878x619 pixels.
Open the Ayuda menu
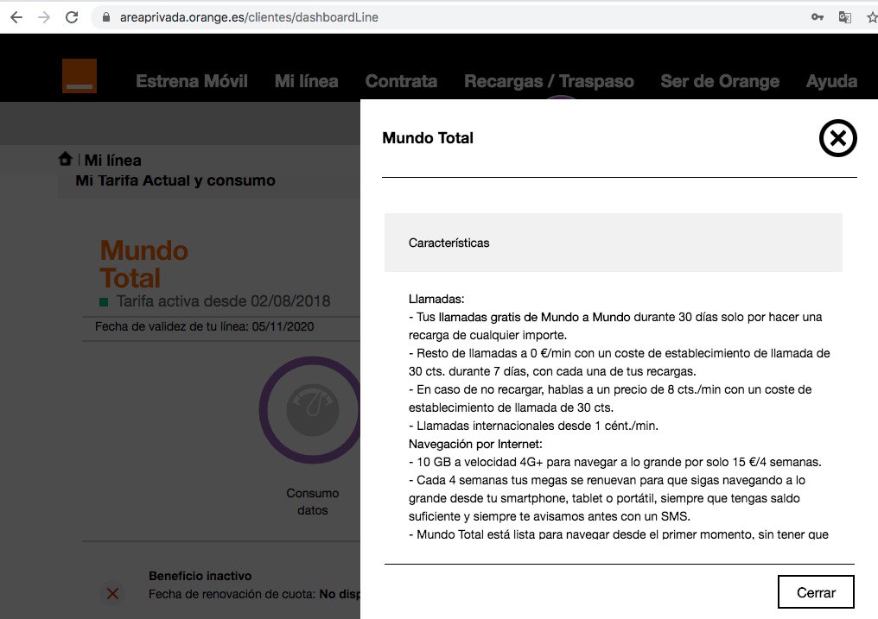point(831,81)
